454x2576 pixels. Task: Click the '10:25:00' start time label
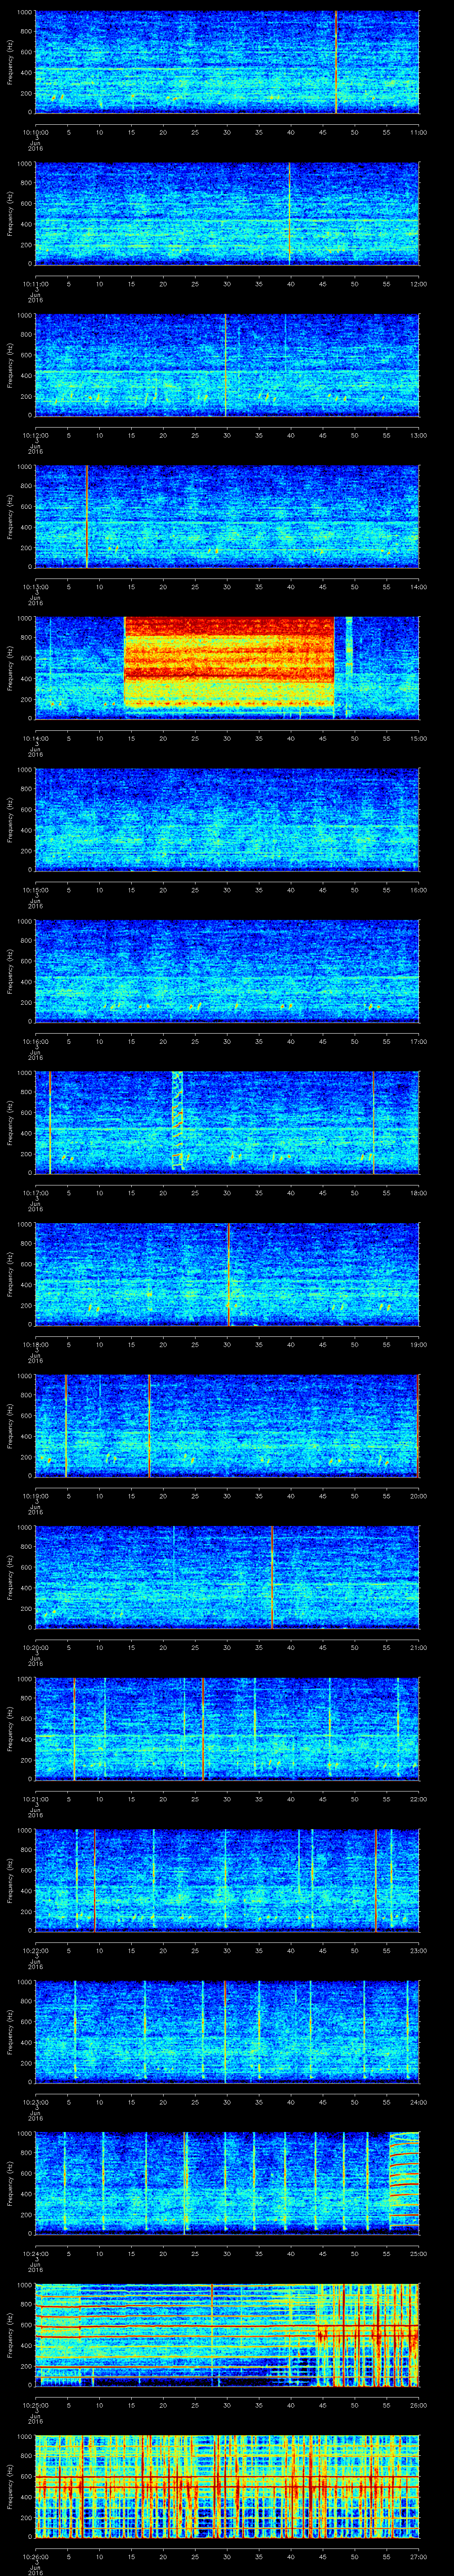36,2404
